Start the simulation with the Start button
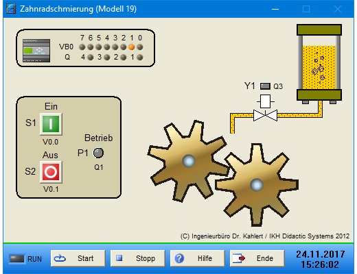This screenshot has width=357, height=274. pyautogui.click(x=78, y=258)
